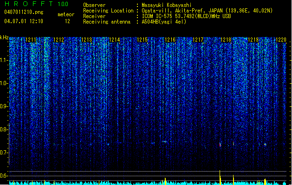Click the date stamp 04.07.01 12:10

click(x=24, y=21)
